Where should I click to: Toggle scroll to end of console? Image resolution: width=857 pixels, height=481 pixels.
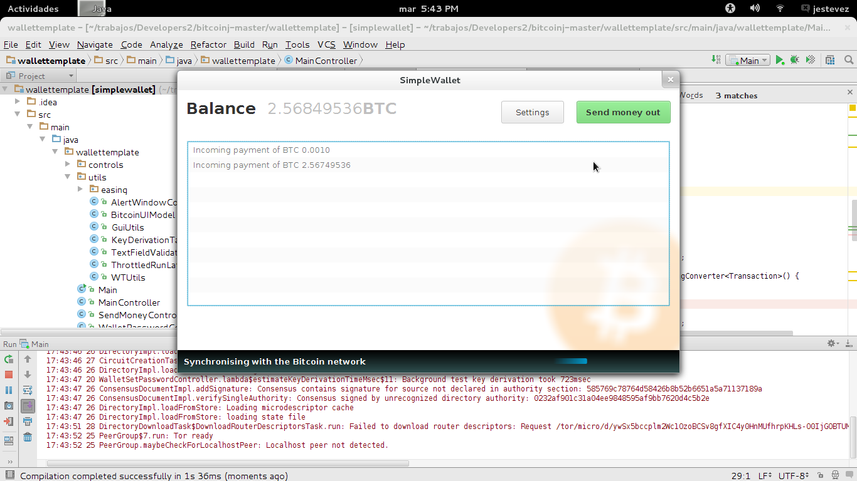pos(28,406)
